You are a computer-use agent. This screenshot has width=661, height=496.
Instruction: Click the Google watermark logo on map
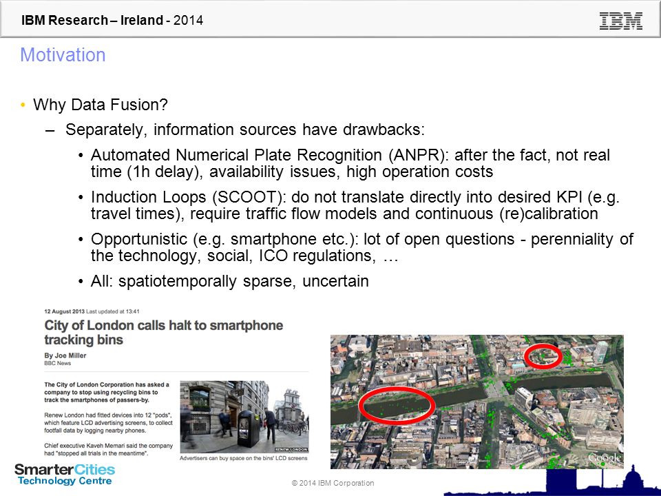tap(605, 459)
